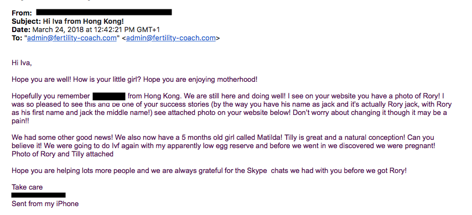Click the subject text Hi Iva from Hong Kong!
The image size is (472, 215).
pos(84,22)
